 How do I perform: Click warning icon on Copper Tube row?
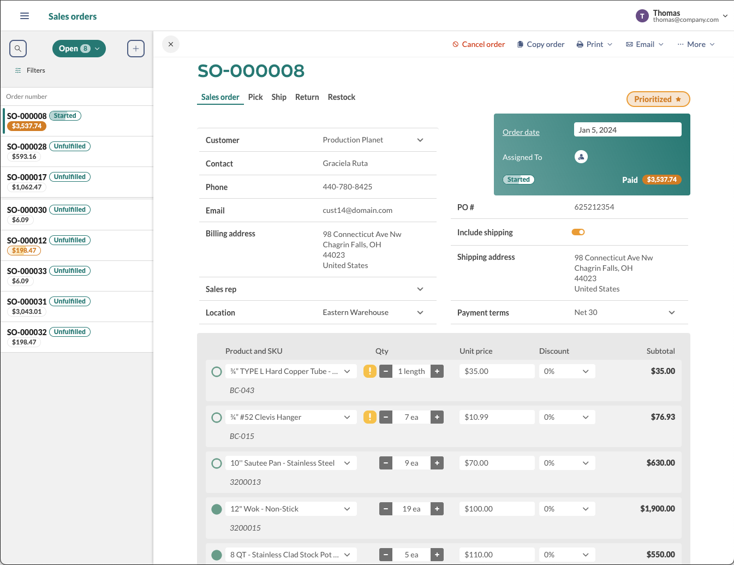click(370, 371)
